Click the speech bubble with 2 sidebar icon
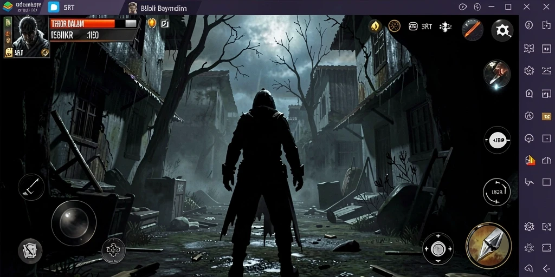Image resolution: width=555 pixels, height=277 pixels. [529, 94]
